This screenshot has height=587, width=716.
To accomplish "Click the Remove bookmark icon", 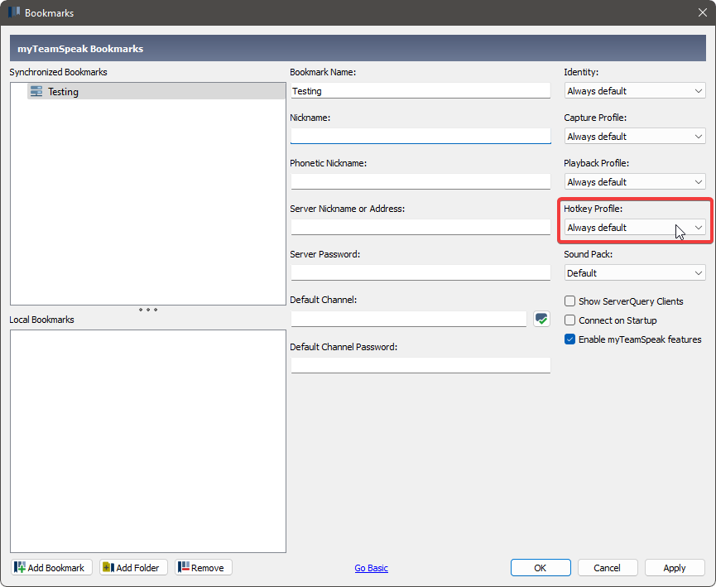I will [x=185, y=567].
